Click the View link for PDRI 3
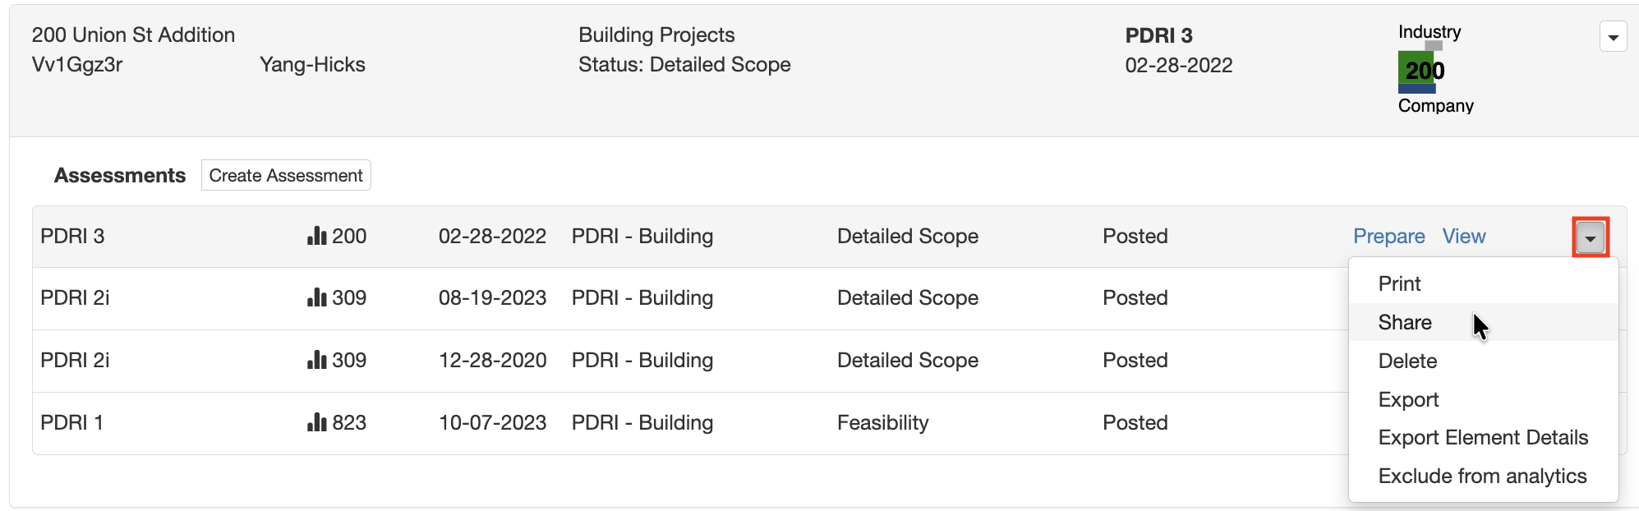This screenshot has height=511, width=1639. point(1464,237)
